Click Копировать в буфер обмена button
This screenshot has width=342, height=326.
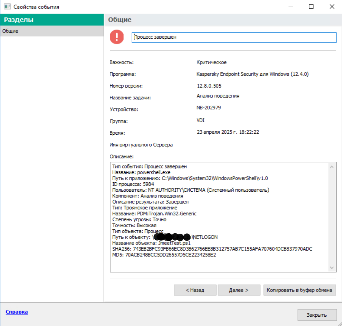point(299,290)
